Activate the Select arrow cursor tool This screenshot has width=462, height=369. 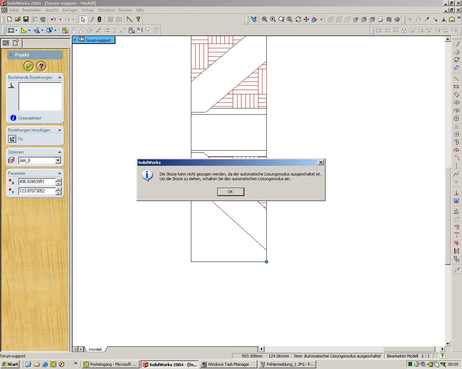point(83,19)
